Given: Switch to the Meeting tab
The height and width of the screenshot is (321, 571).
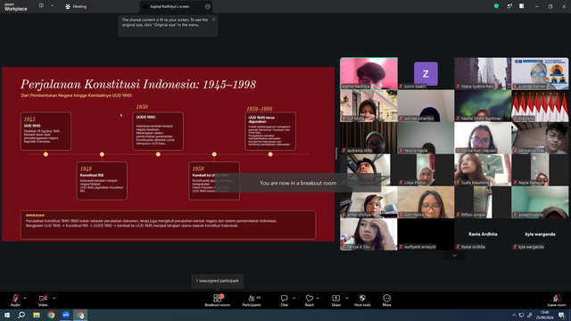Looking at the screenshot, I should (76, 6).
